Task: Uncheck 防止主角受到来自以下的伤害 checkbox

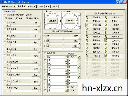Action: (x=5, y=15)
